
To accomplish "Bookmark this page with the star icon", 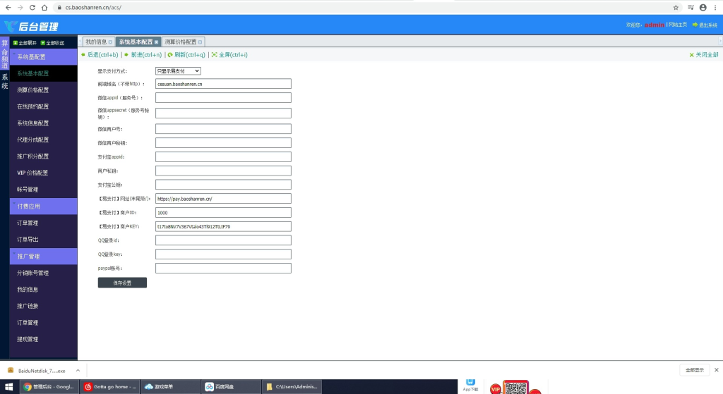I will 676,7.
